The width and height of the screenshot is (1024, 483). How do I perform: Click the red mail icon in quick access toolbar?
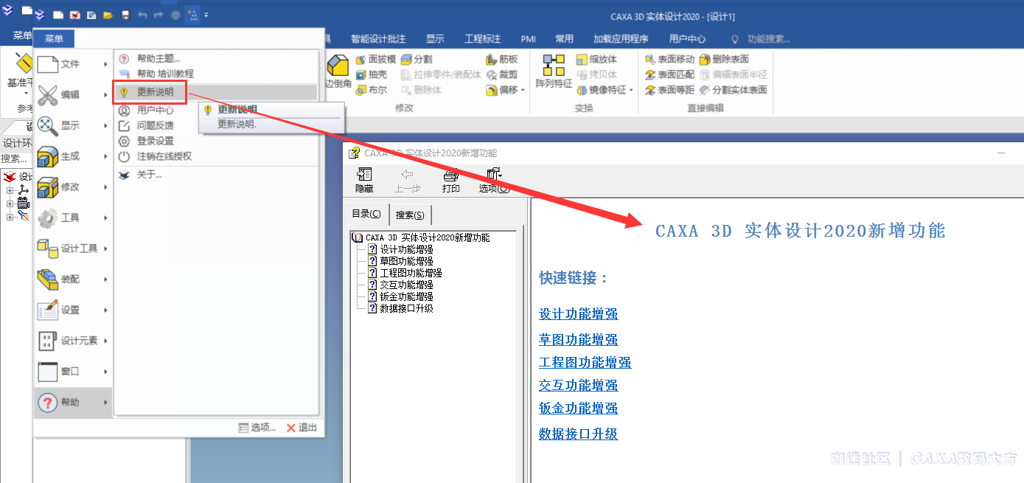[74, 15]
